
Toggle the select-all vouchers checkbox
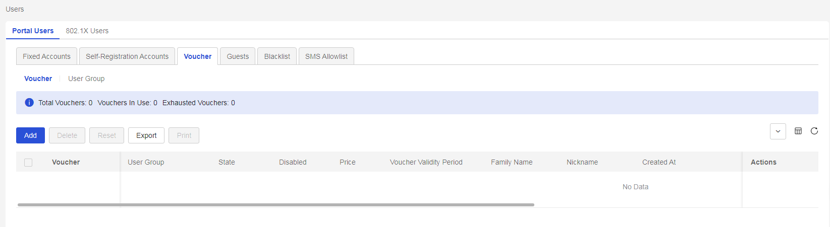pos(28,163)
